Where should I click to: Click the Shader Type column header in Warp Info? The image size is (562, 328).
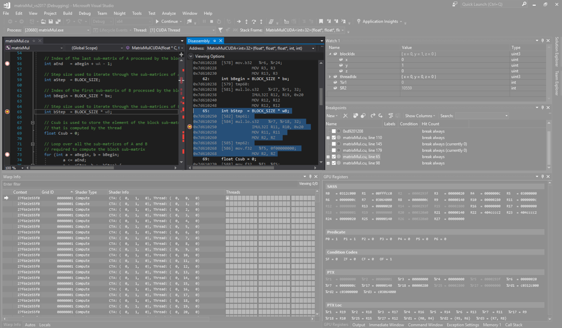86,193
